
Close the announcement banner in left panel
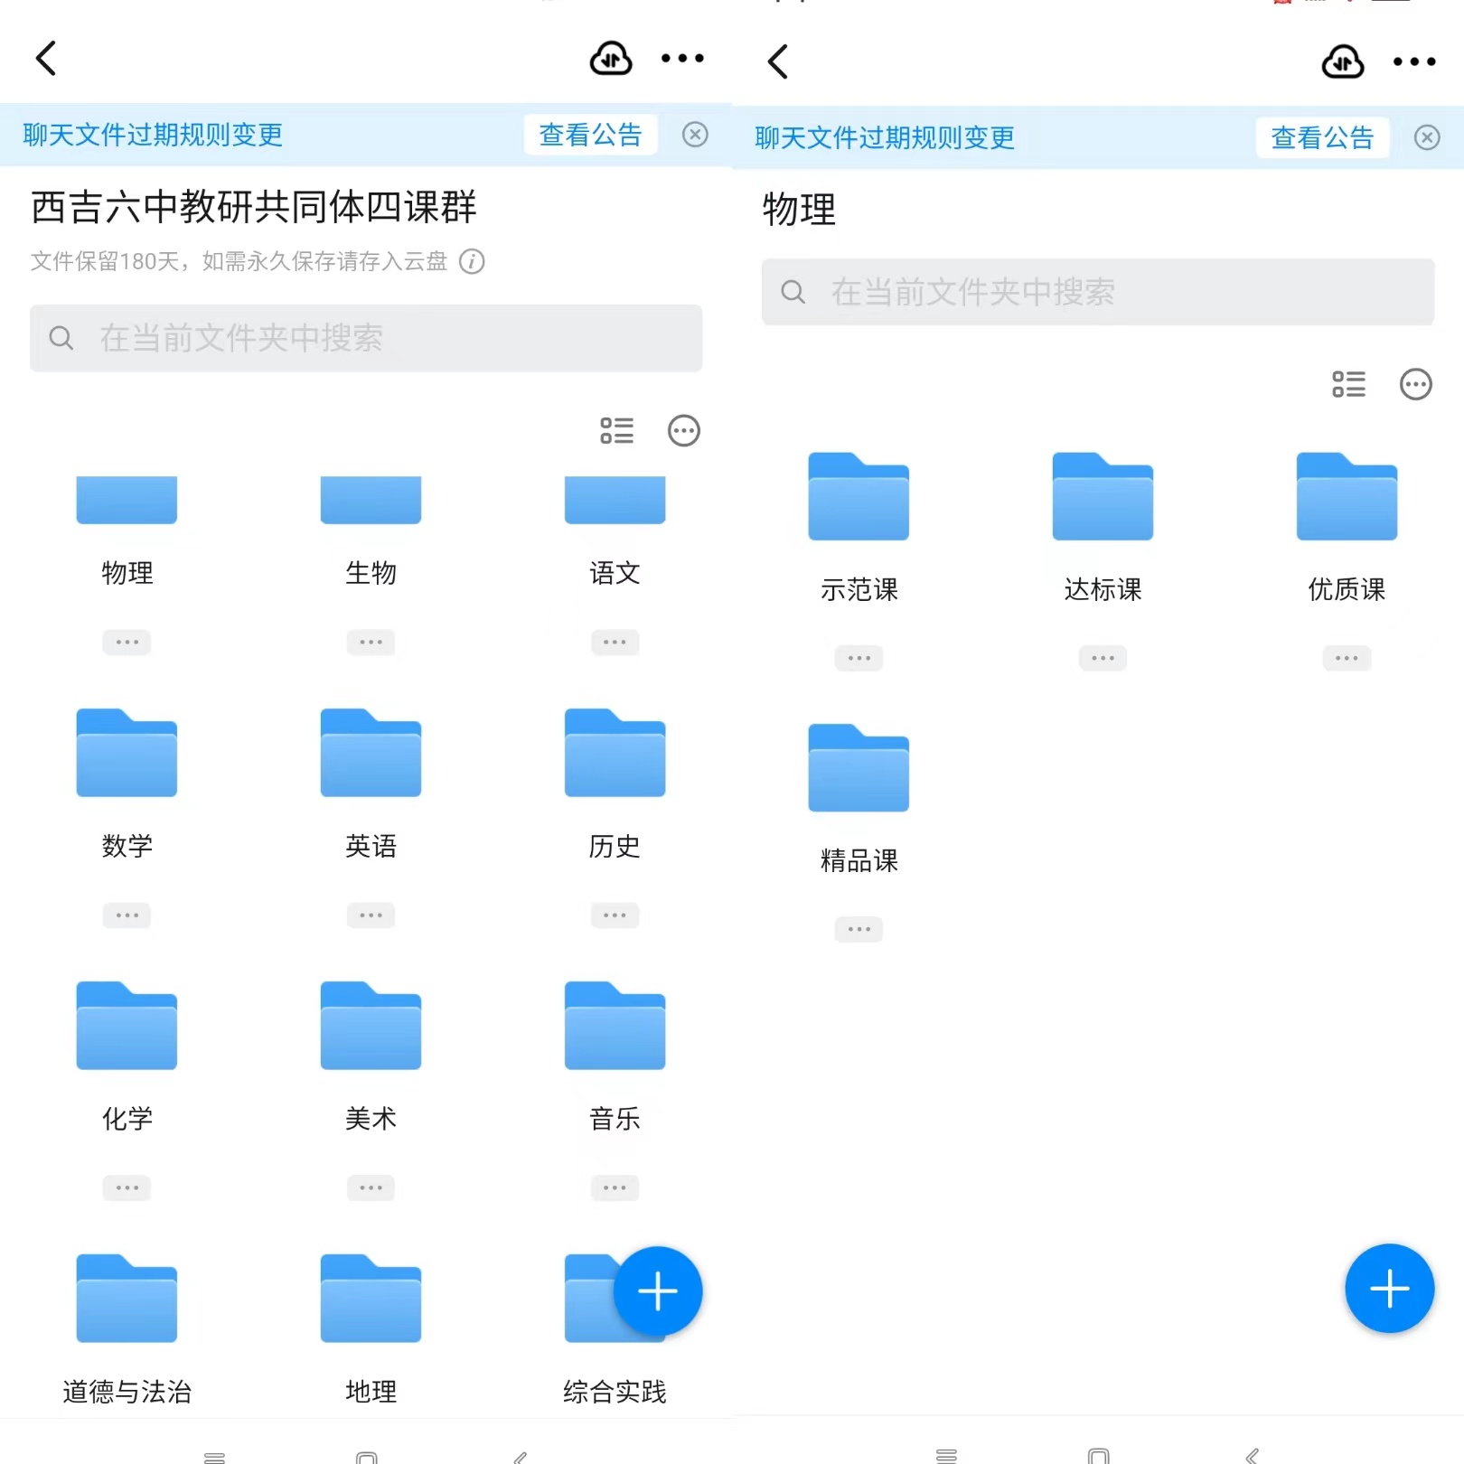pos(695,136)
